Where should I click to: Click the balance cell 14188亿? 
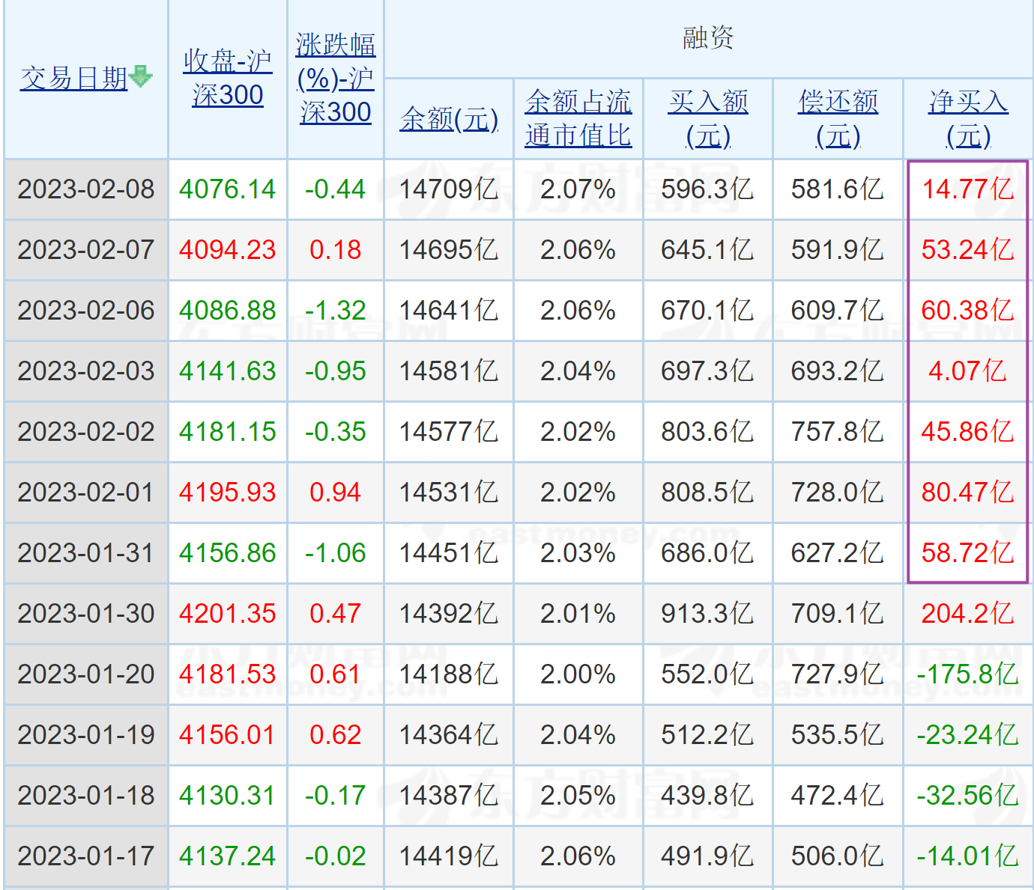click(449, 674)
